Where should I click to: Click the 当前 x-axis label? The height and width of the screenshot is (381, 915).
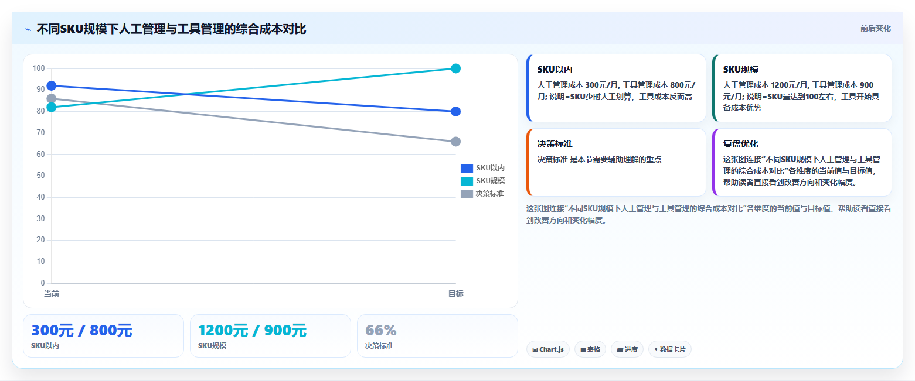[x=52, y=294]
